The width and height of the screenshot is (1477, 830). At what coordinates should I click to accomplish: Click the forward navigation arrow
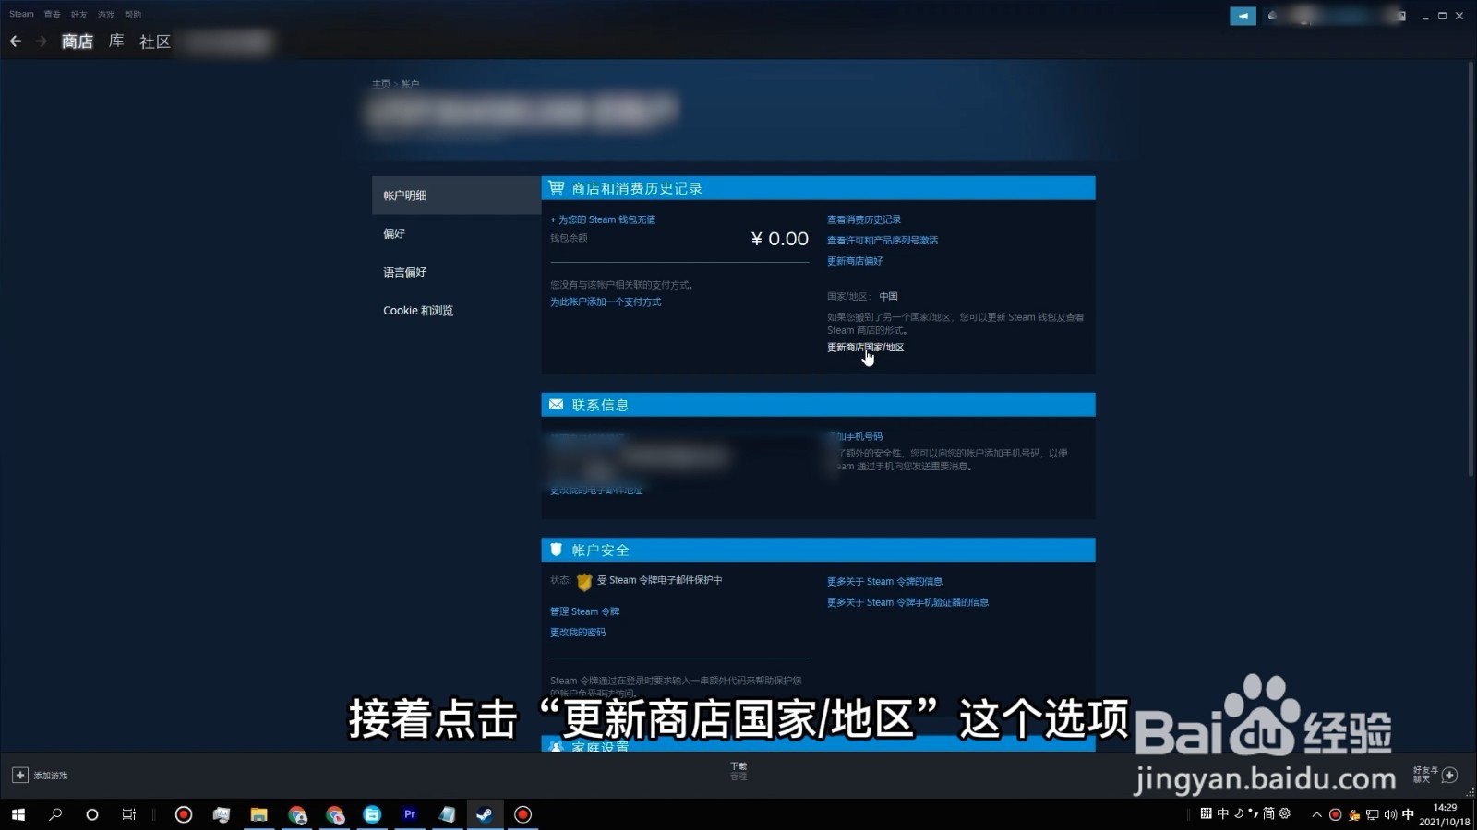click(41, 41)
